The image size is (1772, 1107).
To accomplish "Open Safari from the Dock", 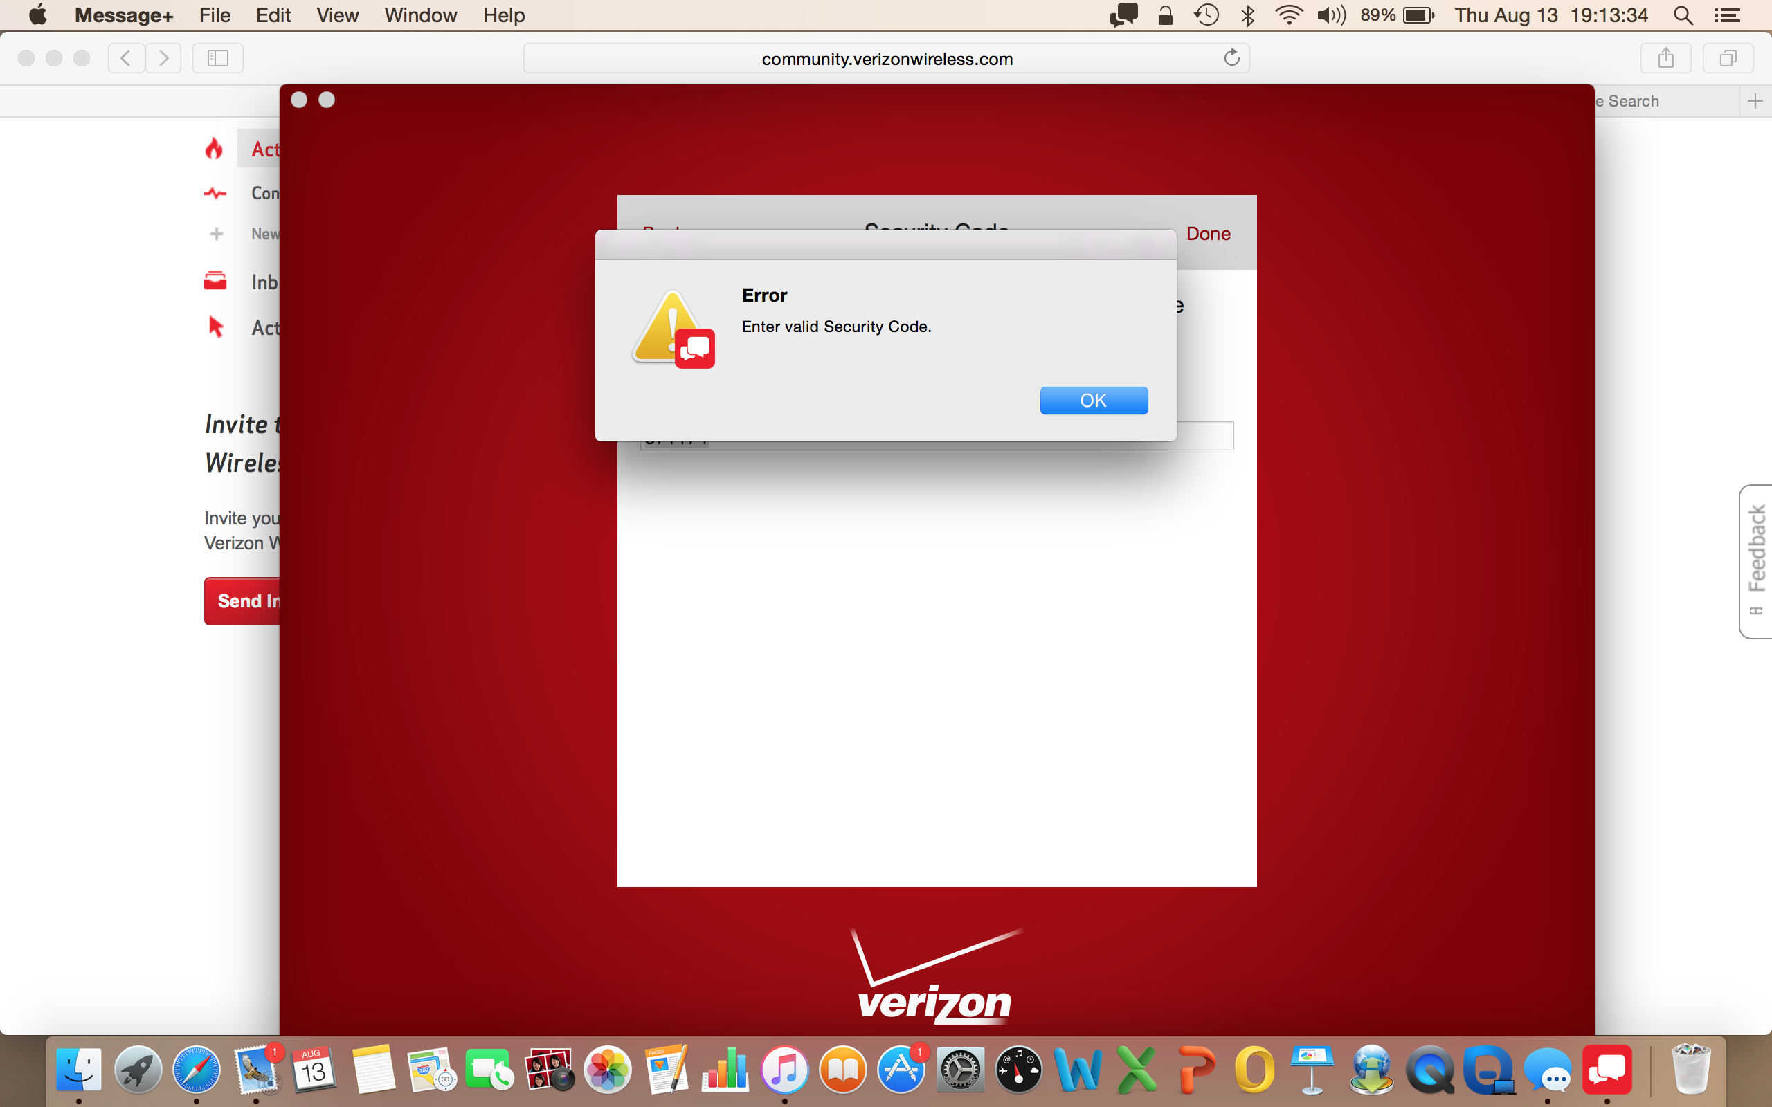I will 197,1070.
